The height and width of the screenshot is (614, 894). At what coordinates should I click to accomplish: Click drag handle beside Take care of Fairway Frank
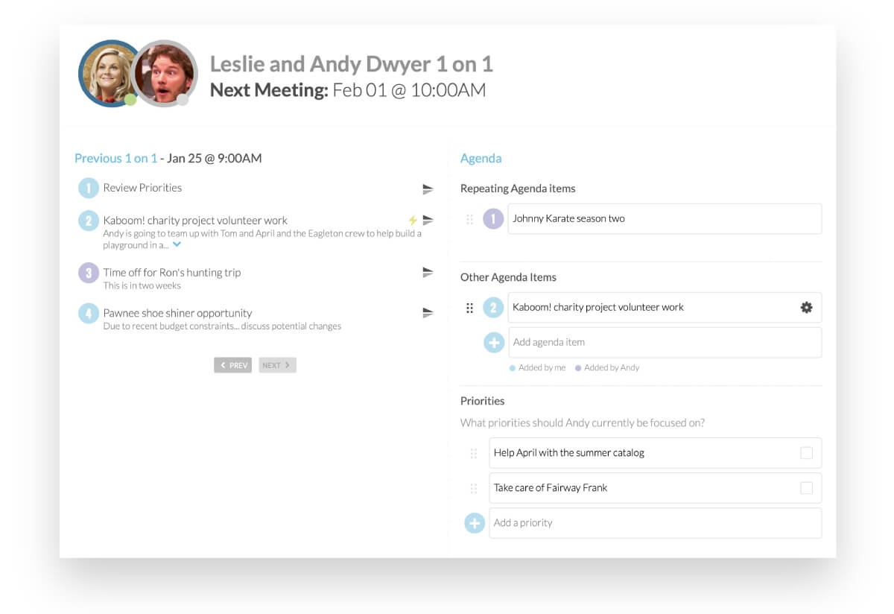pyautogui.click(x=475, y=488)
